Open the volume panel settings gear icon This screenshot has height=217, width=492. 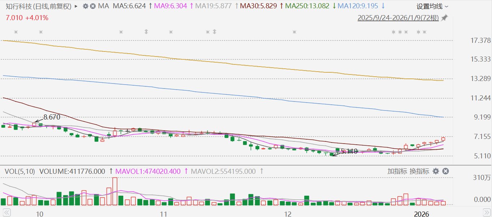[436, 171]
